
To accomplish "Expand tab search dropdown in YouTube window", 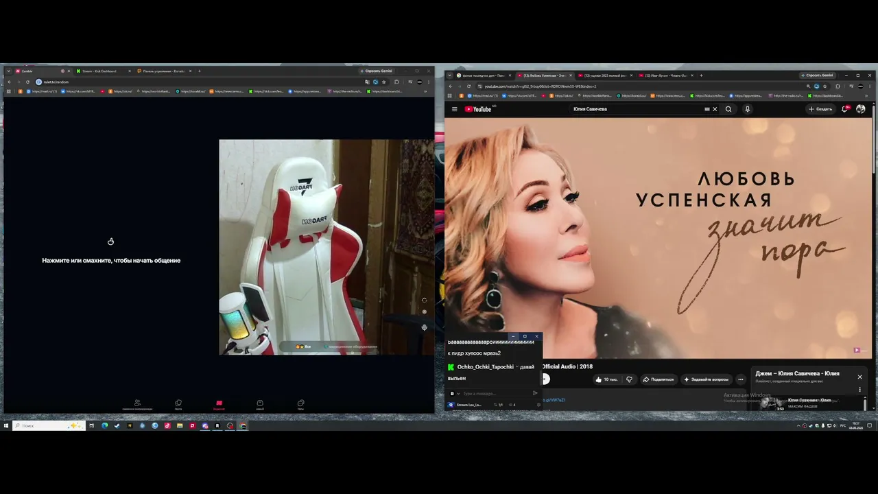I will (450, 75).
